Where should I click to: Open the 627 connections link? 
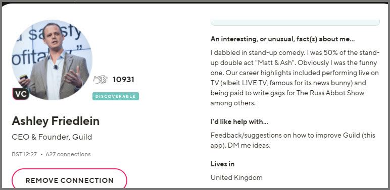click(x=68, y=154)
